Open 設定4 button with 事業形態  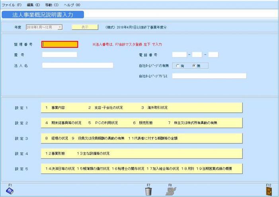[x=142, y=153]
